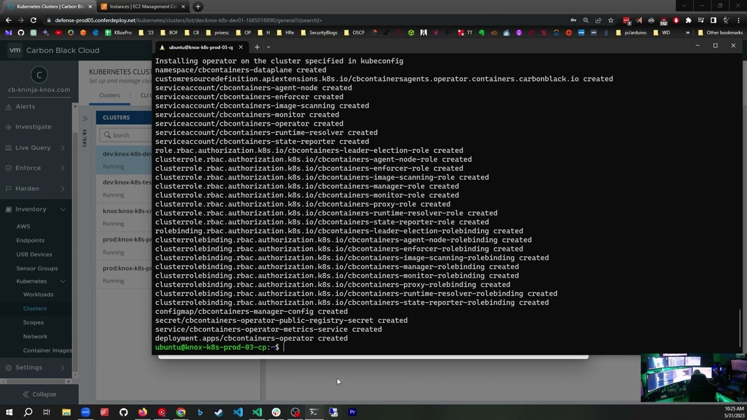Open the Settings gear icon
The width and height of the screenshot is (747, 420).
pos(10,367)
